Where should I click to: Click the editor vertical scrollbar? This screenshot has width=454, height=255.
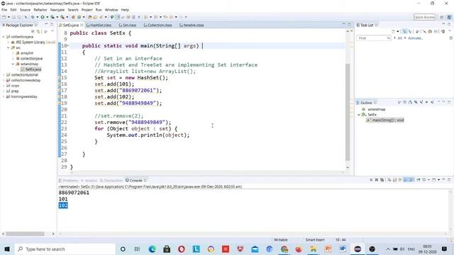pos(348,112)
